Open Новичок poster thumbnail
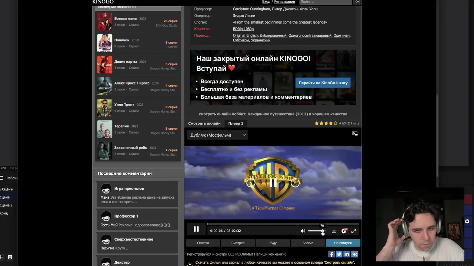This screenshot has height=266, width=474. click(x=104, y=43)
